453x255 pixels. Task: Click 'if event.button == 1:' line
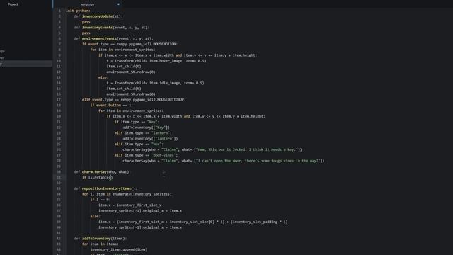(x=112, y=106)
